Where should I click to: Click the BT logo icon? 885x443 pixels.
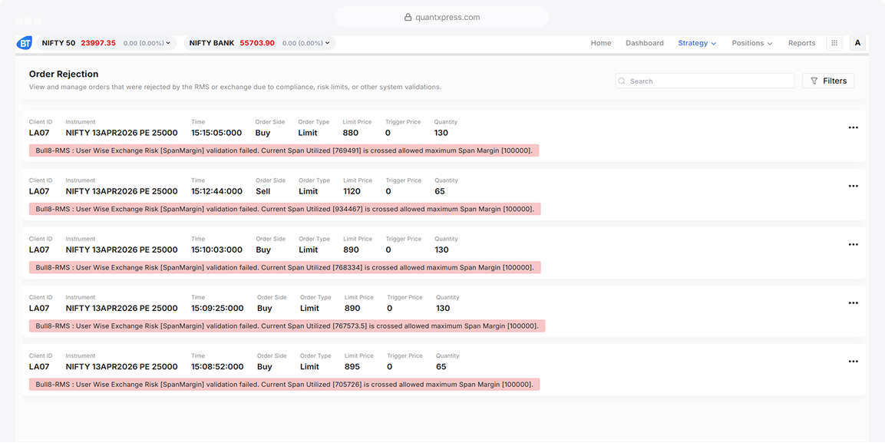pyautogui.click(x=25, y=43)
